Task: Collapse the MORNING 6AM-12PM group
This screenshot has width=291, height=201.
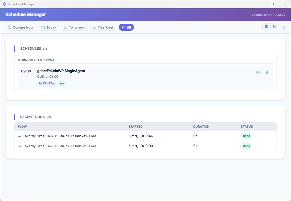Action: [x=36, y=60]
